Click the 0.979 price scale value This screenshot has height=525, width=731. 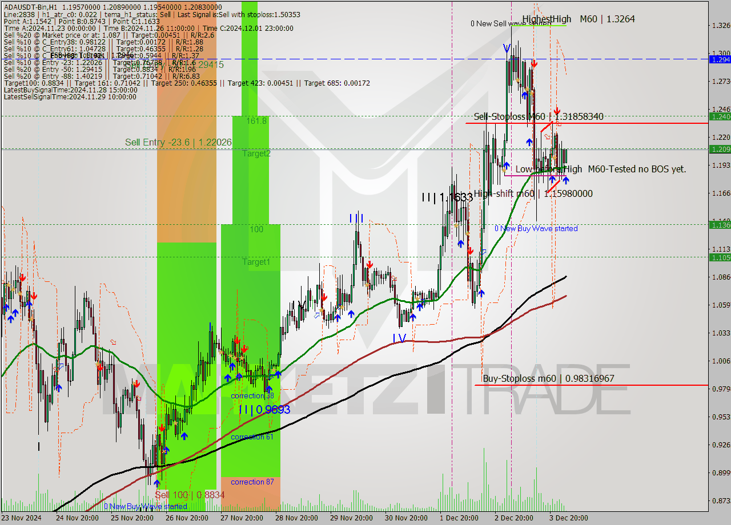[721, 389]
